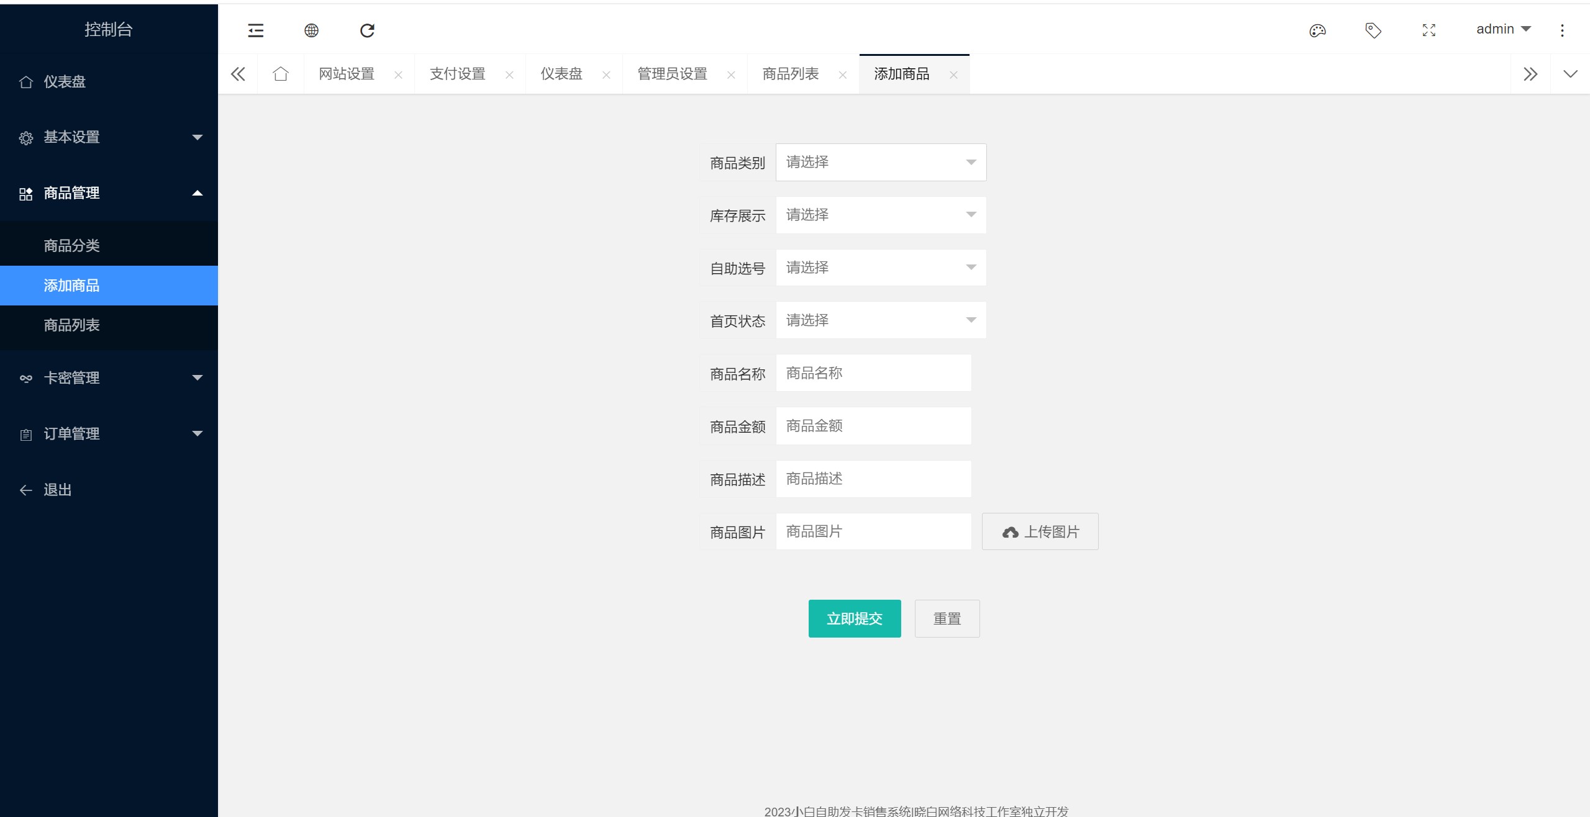1590x817 pixels.
Task: Open the 商品类别 dropdown
Action: (880, 163)
